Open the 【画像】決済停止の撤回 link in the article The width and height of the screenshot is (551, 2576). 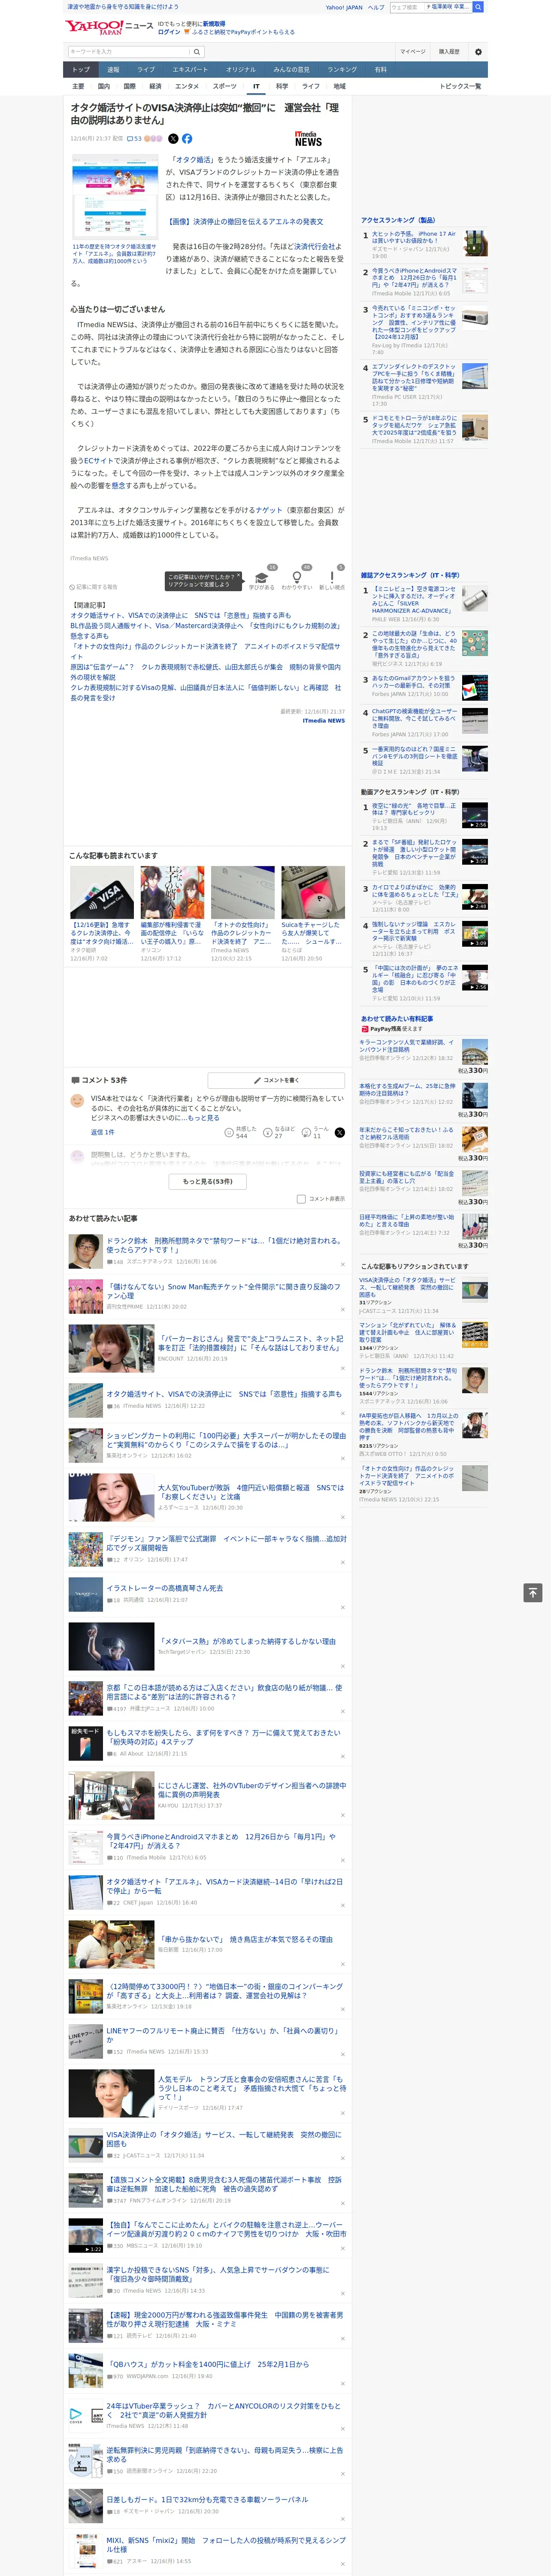245,222
